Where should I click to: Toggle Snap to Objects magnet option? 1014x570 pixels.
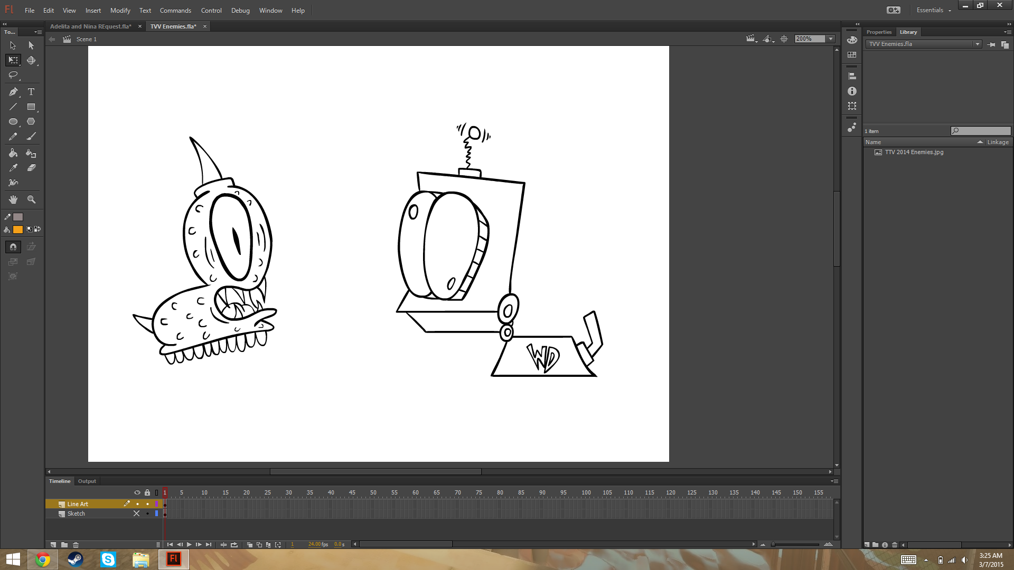13,246
